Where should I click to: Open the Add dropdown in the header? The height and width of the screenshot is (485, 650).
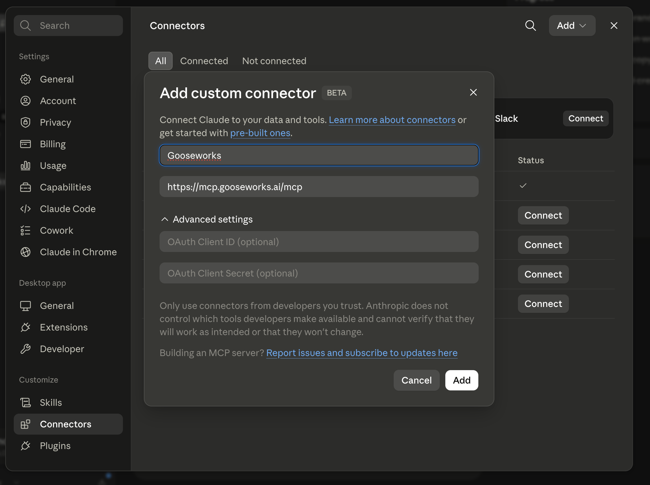point(572,26)
